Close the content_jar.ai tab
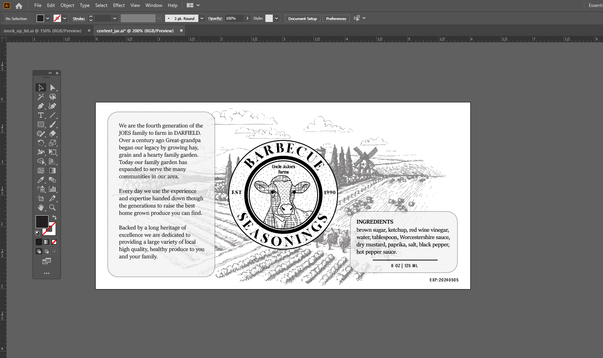Viewport: 603px width, 358px height. coord(181,30)
